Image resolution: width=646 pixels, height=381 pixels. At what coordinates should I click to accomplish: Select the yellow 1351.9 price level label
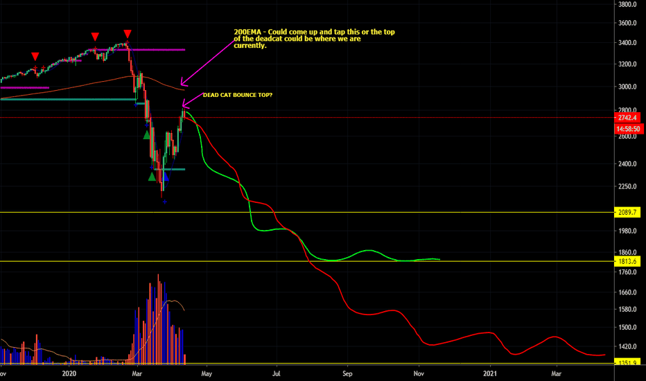pyautogui.click(x=627, y=362)
